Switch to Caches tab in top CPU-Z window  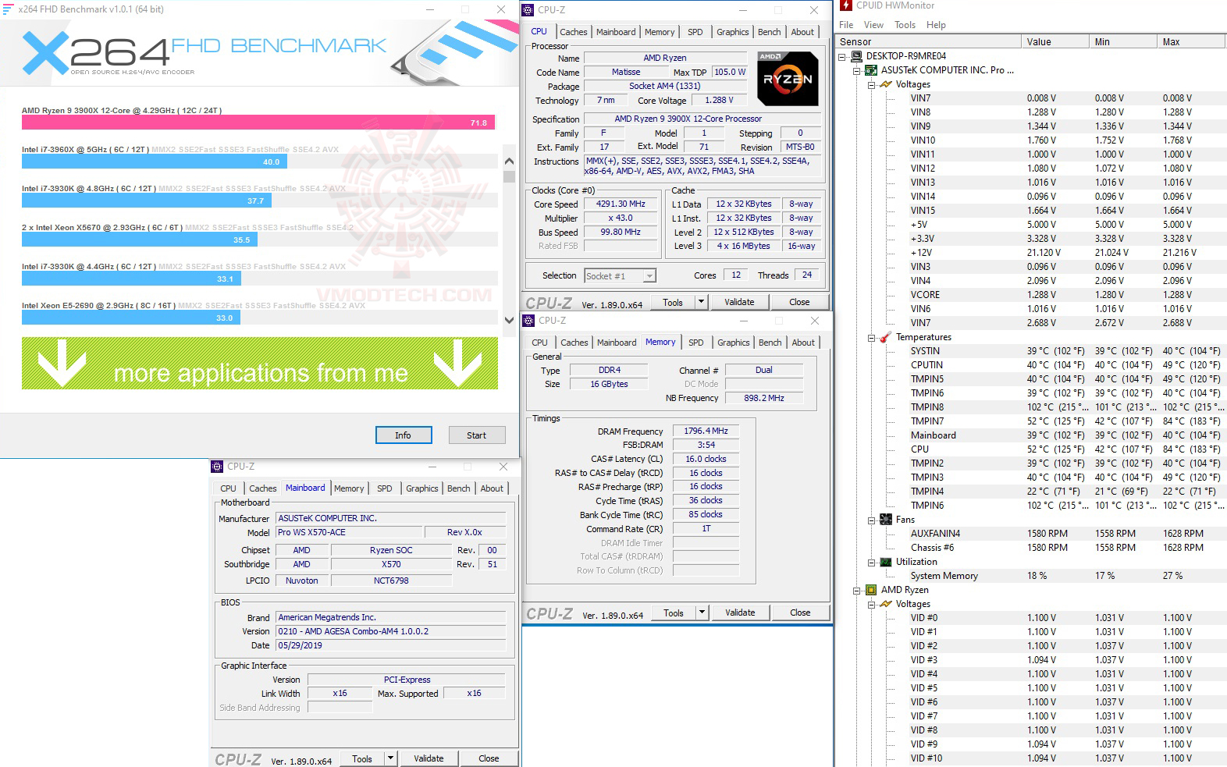[573, 32]
